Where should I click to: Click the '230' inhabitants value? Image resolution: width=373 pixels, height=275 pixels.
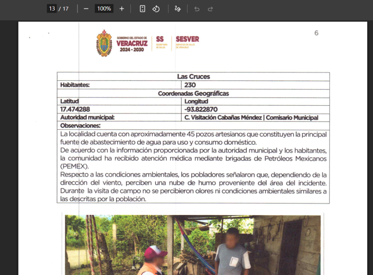tap(190, 85)
